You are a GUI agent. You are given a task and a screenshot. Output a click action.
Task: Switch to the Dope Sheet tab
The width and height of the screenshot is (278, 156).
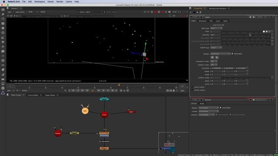click(x=50, y=95)
